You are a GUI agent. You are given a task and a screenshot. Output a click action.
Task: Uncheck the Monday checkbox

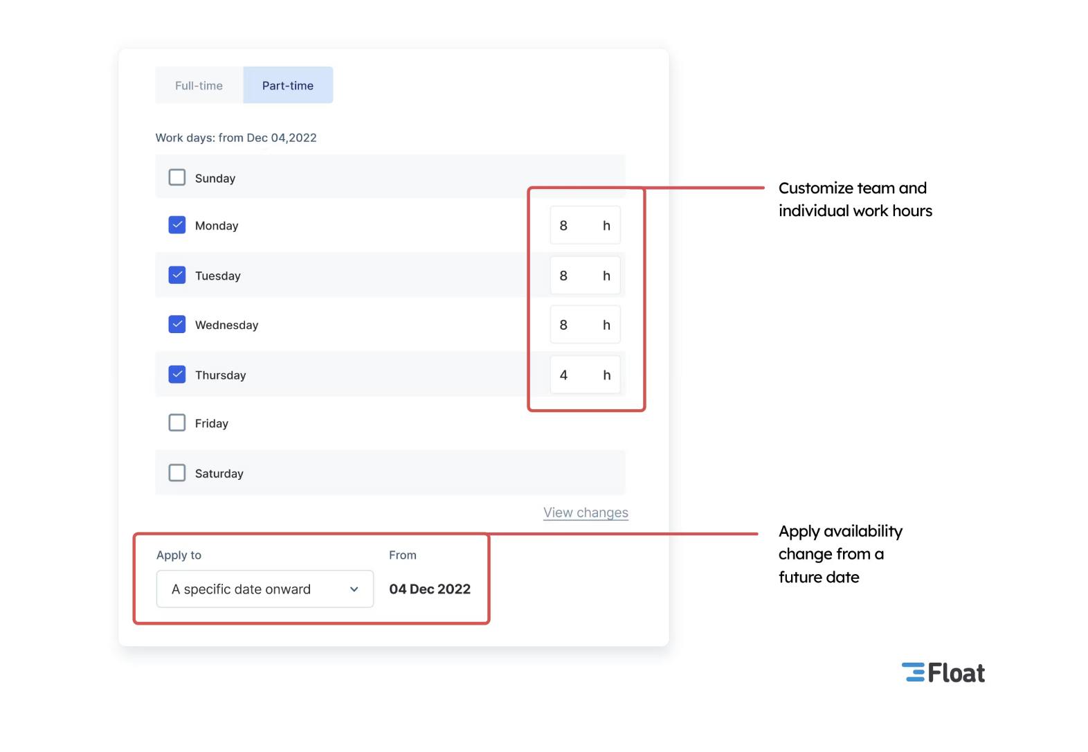pos(177,225)
